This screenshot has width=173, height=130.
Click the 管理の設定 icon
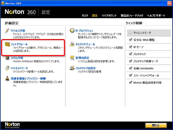click(72, 58)
